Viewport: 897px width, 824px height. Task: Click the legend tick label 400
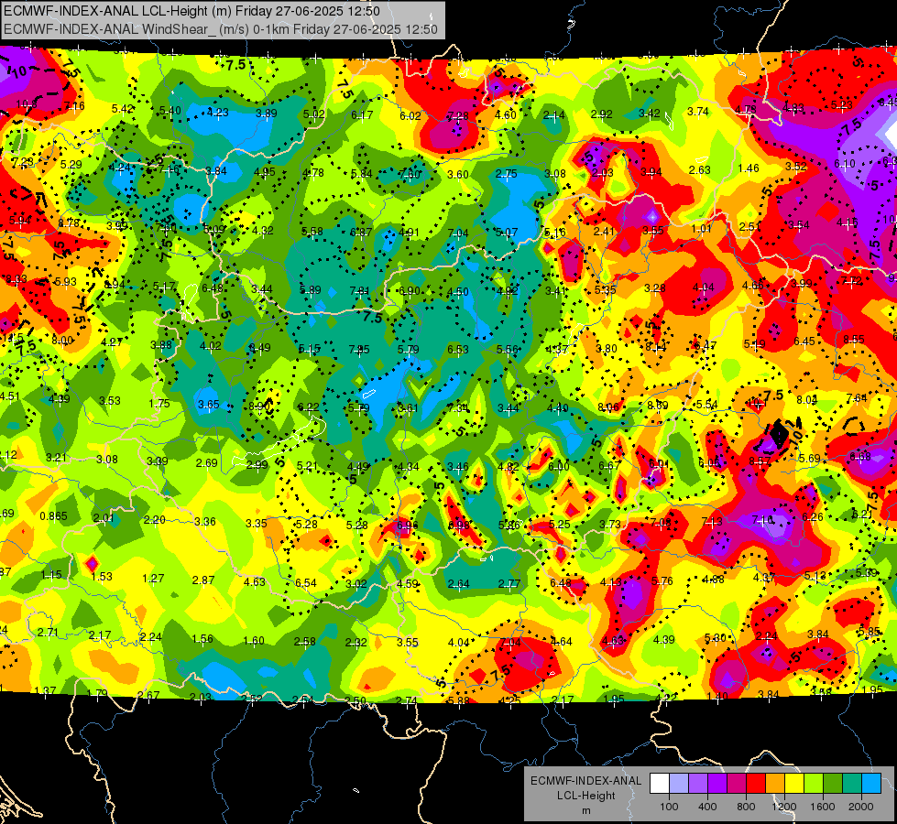[707, 807]
